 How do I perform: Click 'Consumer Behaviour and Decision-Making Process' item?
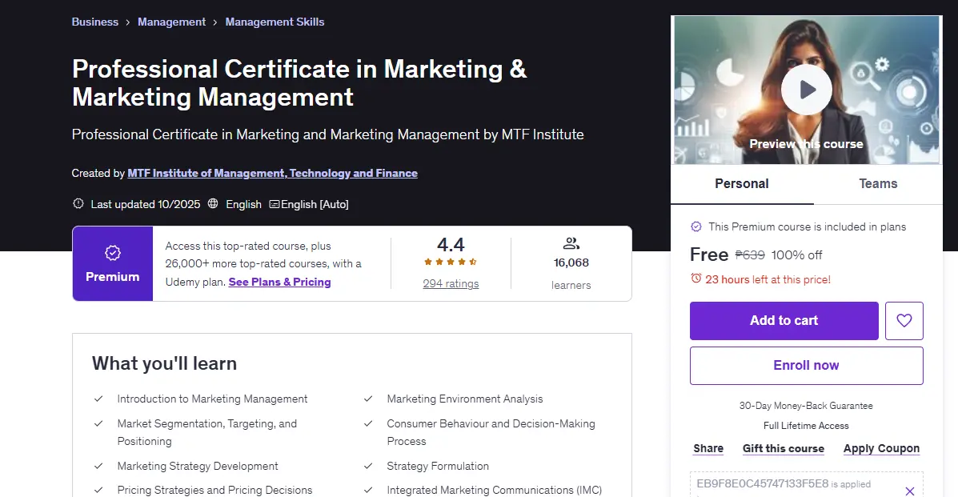[491, 432]
